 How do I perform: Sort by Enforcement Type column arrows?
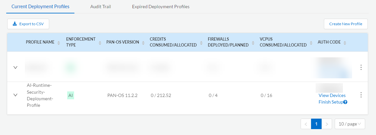100,42
